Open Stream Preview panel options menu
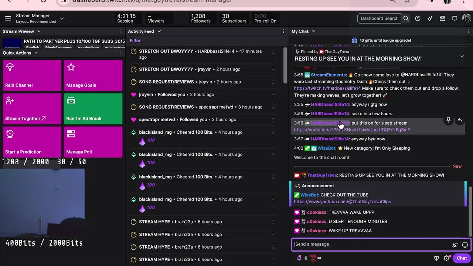The image size is (473, 266). 120,31
